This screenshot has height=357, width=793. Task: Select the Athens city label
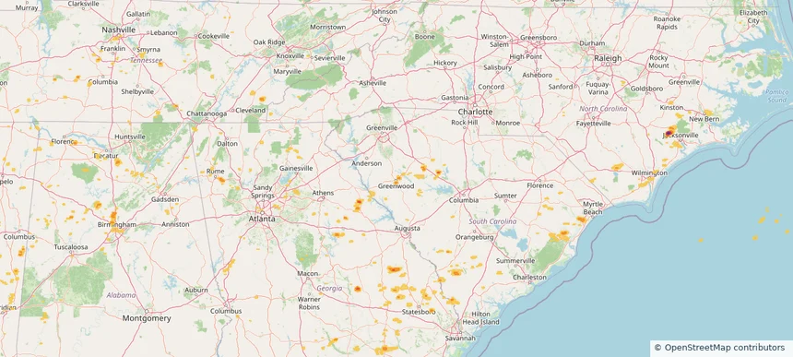click(323, 193)
